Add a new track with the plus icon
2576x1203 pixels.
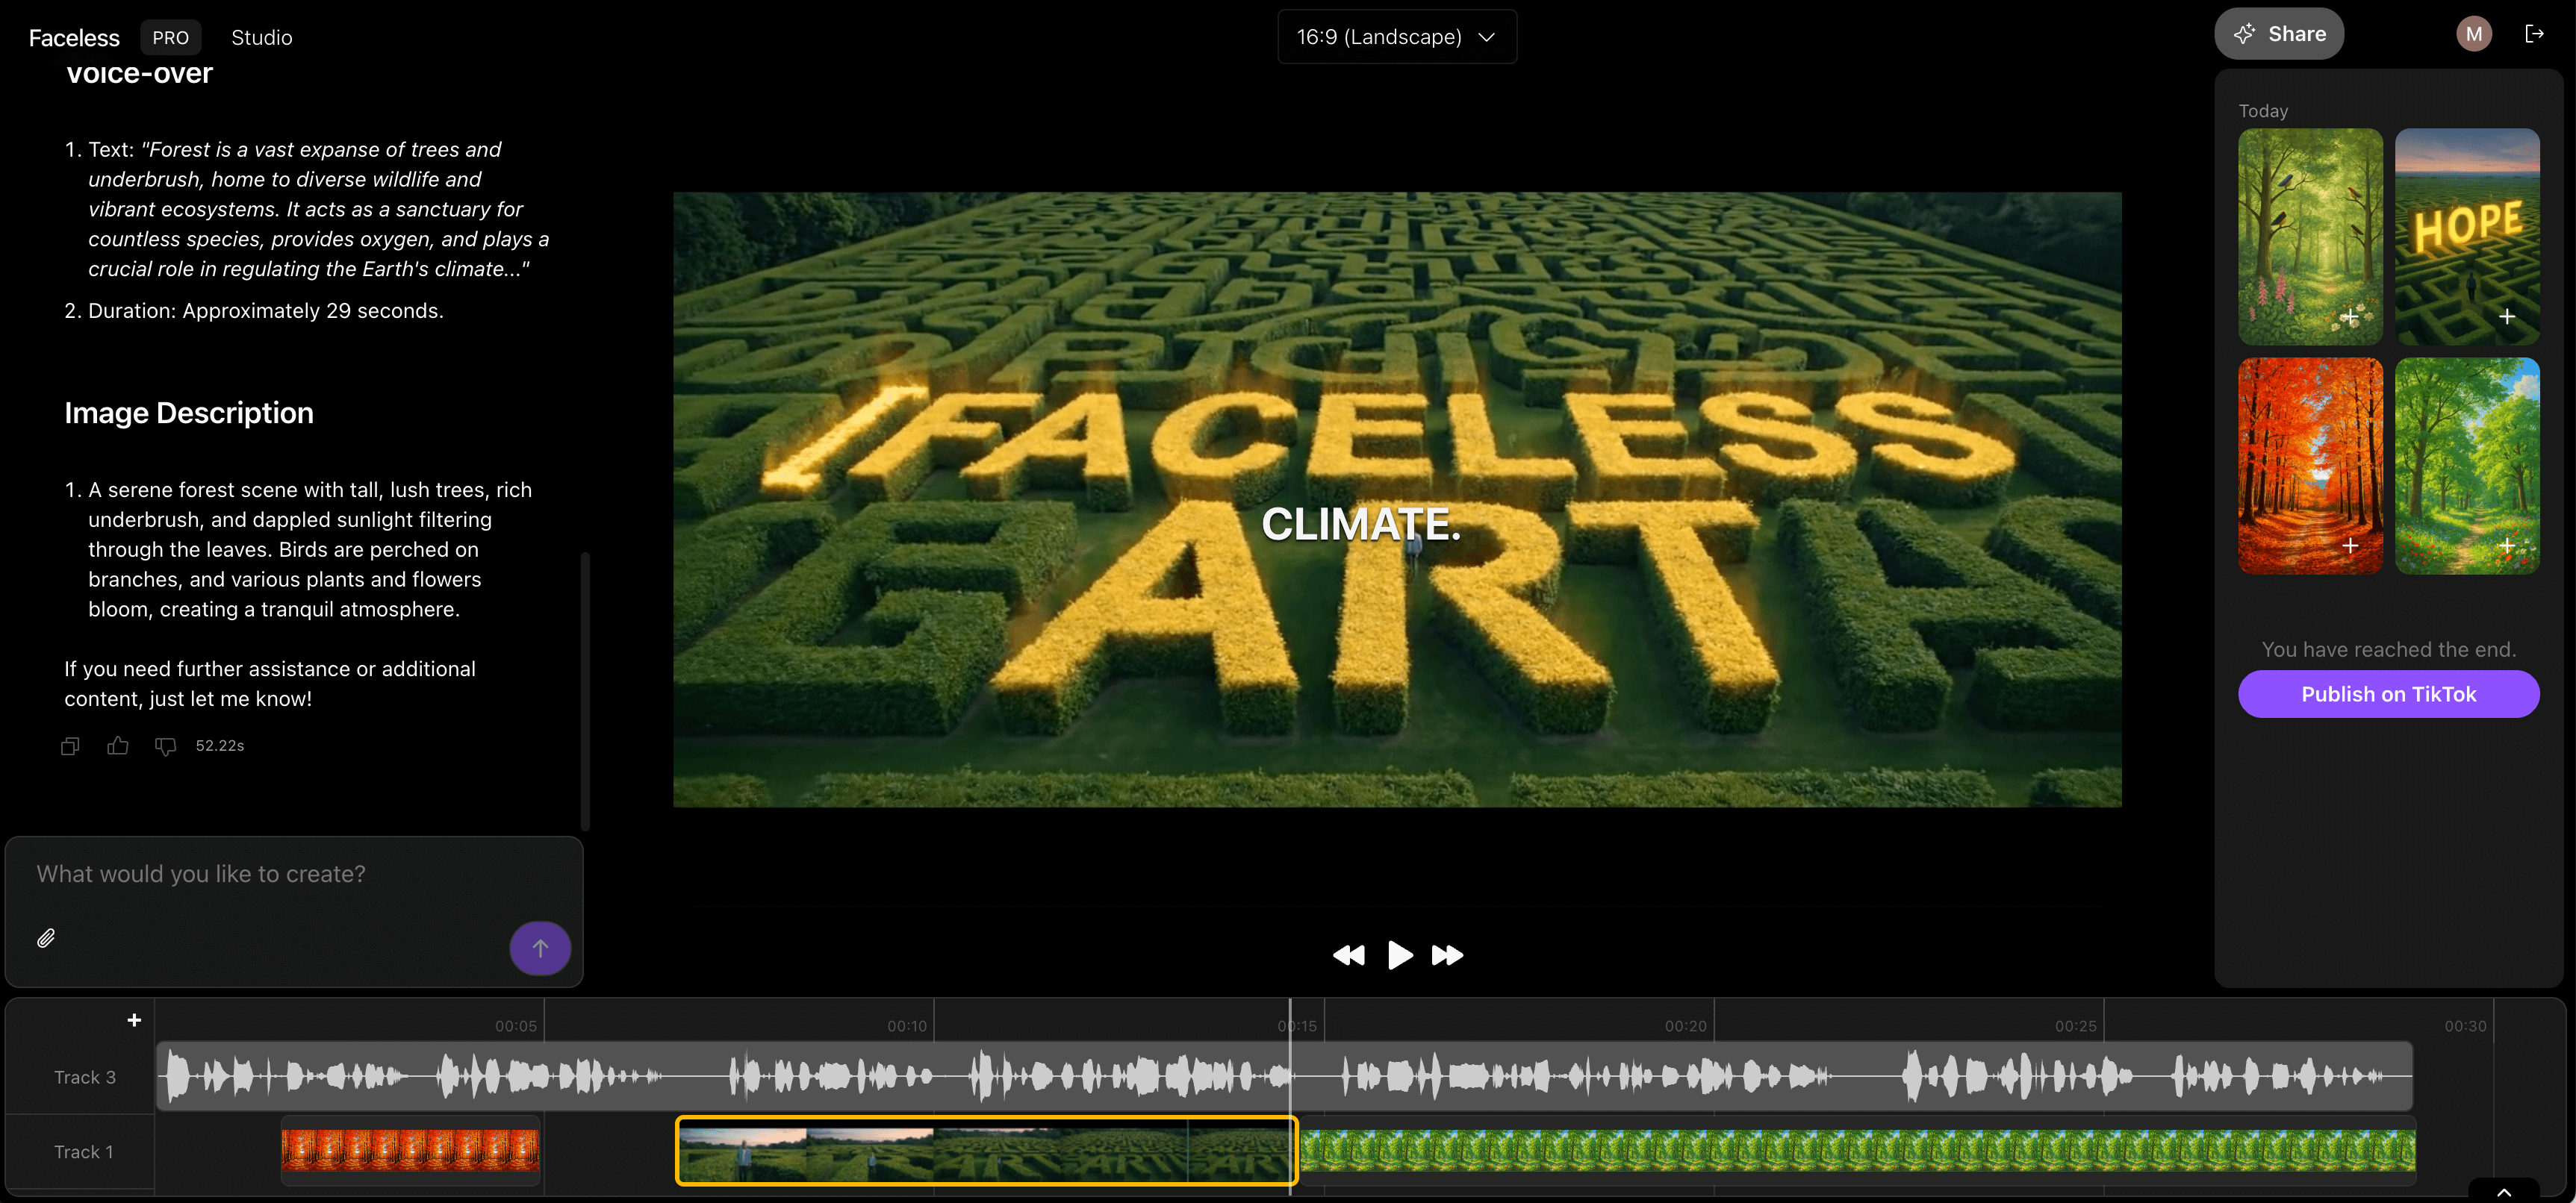[x=134, y=1020]
